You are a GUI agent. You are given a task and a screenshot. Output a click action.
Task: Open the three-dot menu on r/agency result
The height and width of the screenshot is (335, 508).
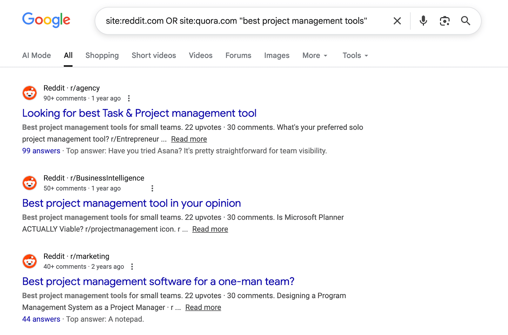(x=129, y=99)
